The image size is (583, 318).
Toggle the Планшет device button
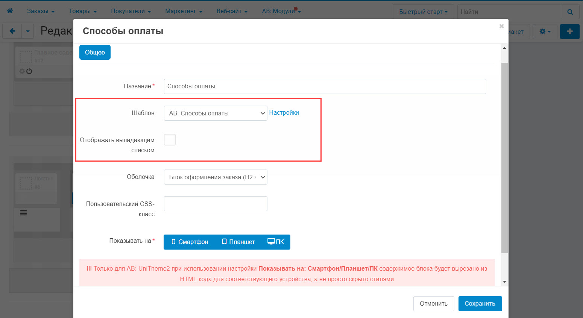[238, 242]
